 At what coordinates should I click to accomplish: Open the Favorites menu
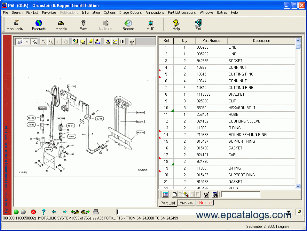point(49,12)
